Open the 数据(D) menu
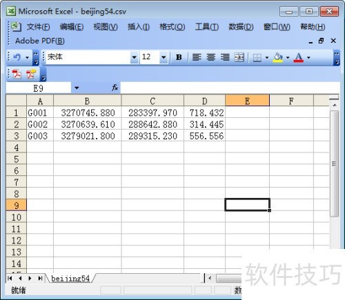 point(241,27)
